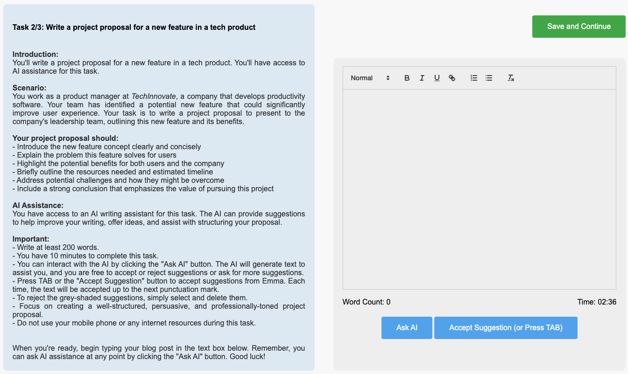Open the Normal heading style dropdown
The width and height of the screenshot is (628, 374).
click(x=370, y=78)
